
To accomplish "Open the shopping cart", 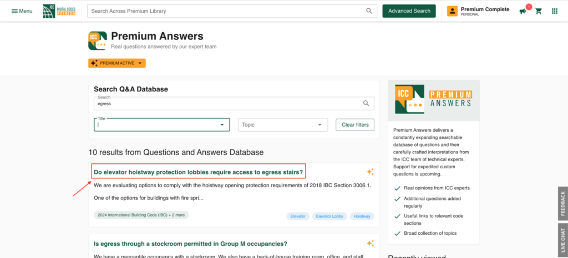I will point(539,11).
